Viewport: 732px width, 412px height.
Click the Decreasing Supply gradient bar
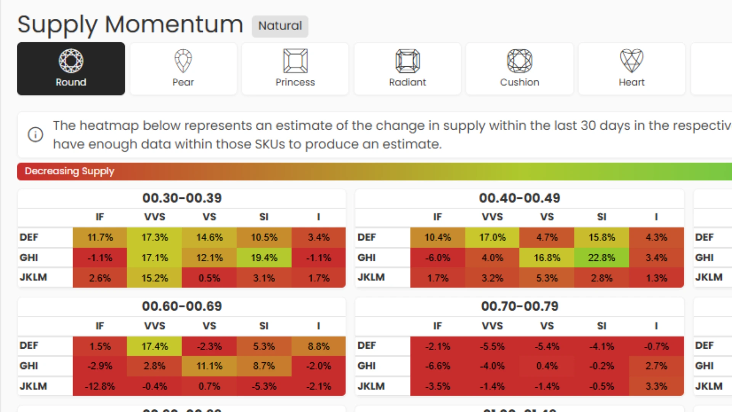[x=374, y=171]
